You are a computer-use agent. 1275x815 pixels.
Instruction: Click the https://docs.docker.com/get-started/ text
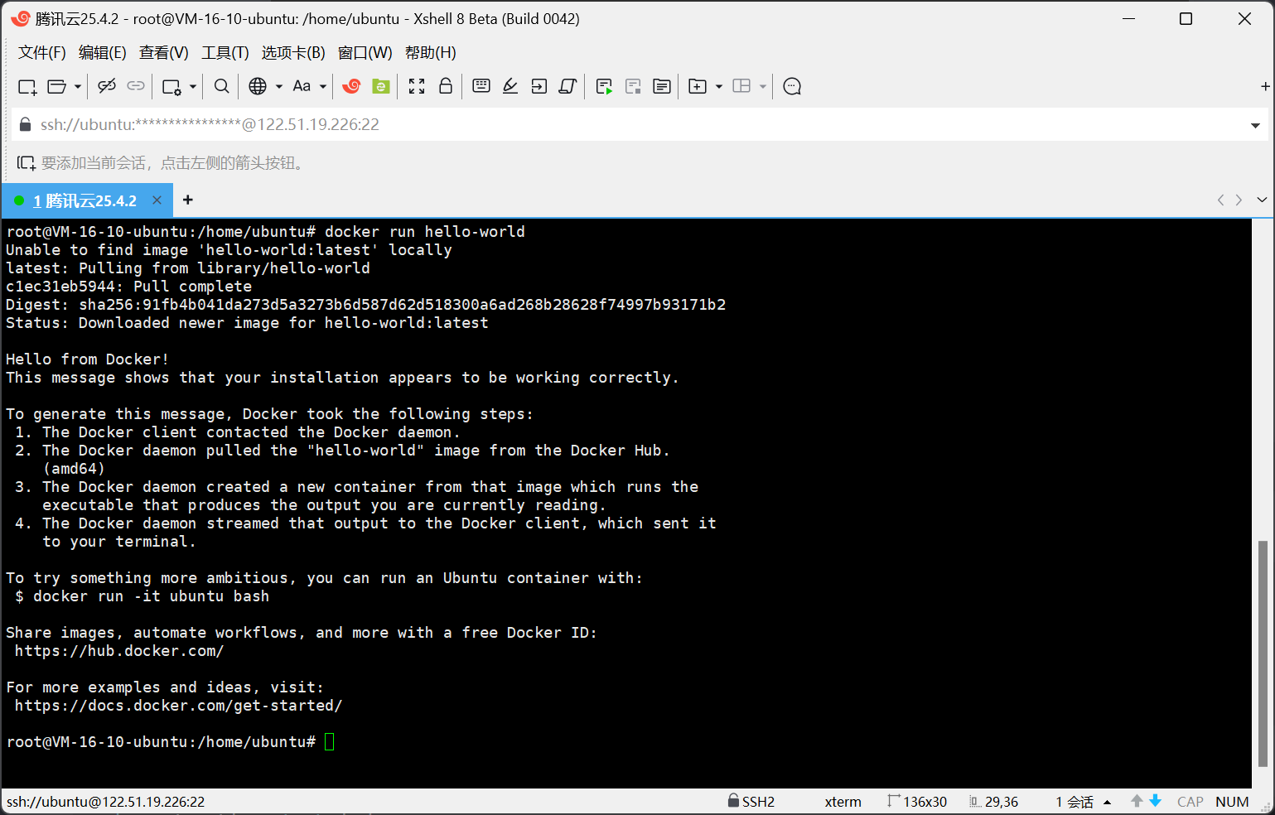click(x=178, y=706)
